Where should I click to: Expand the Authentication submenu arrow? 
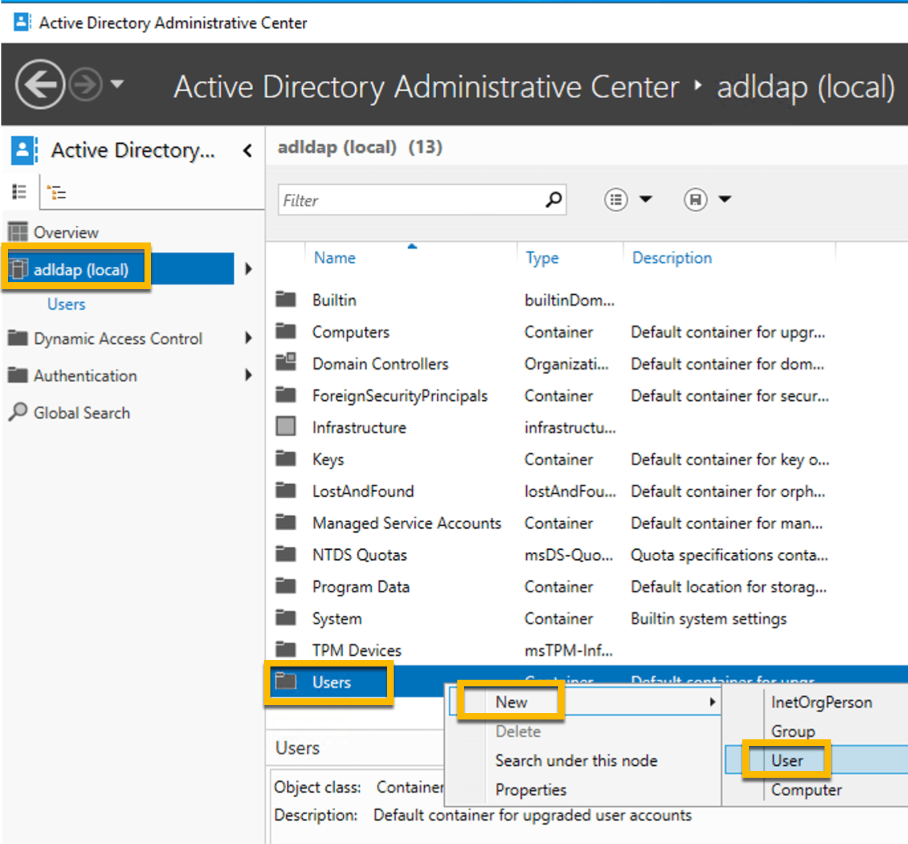pyautogui.click(x=249, y=375)
